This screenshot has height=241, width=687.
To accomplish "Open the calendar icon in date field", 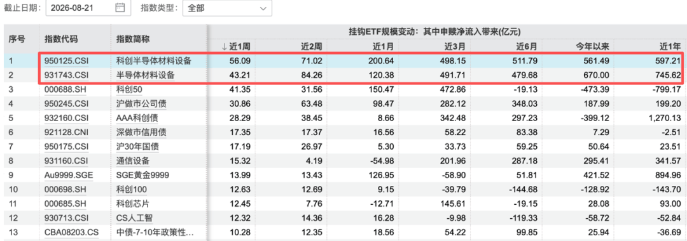I will 120,8.
